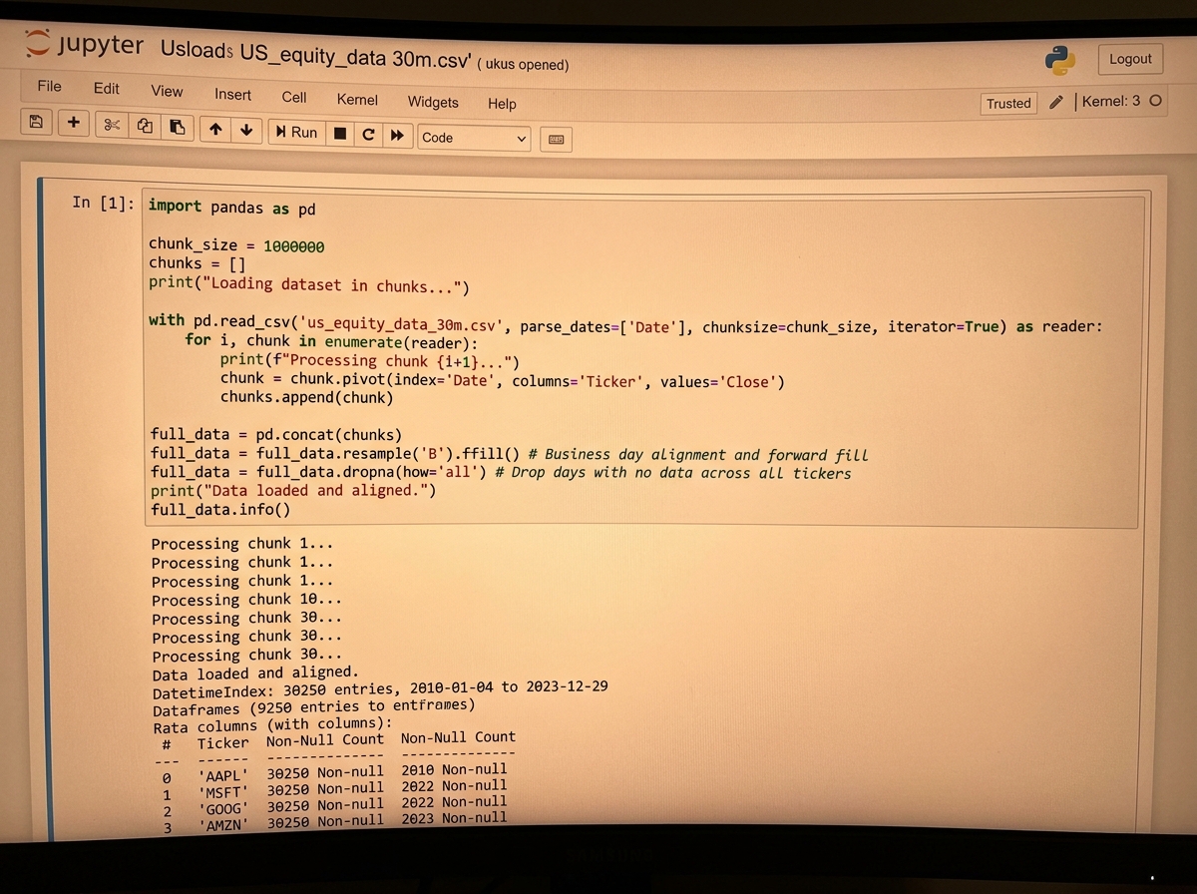This screenshot has width=1197, height=894.
Task: Click the 'import pandas as pd' code line
Action: [231, 208]
